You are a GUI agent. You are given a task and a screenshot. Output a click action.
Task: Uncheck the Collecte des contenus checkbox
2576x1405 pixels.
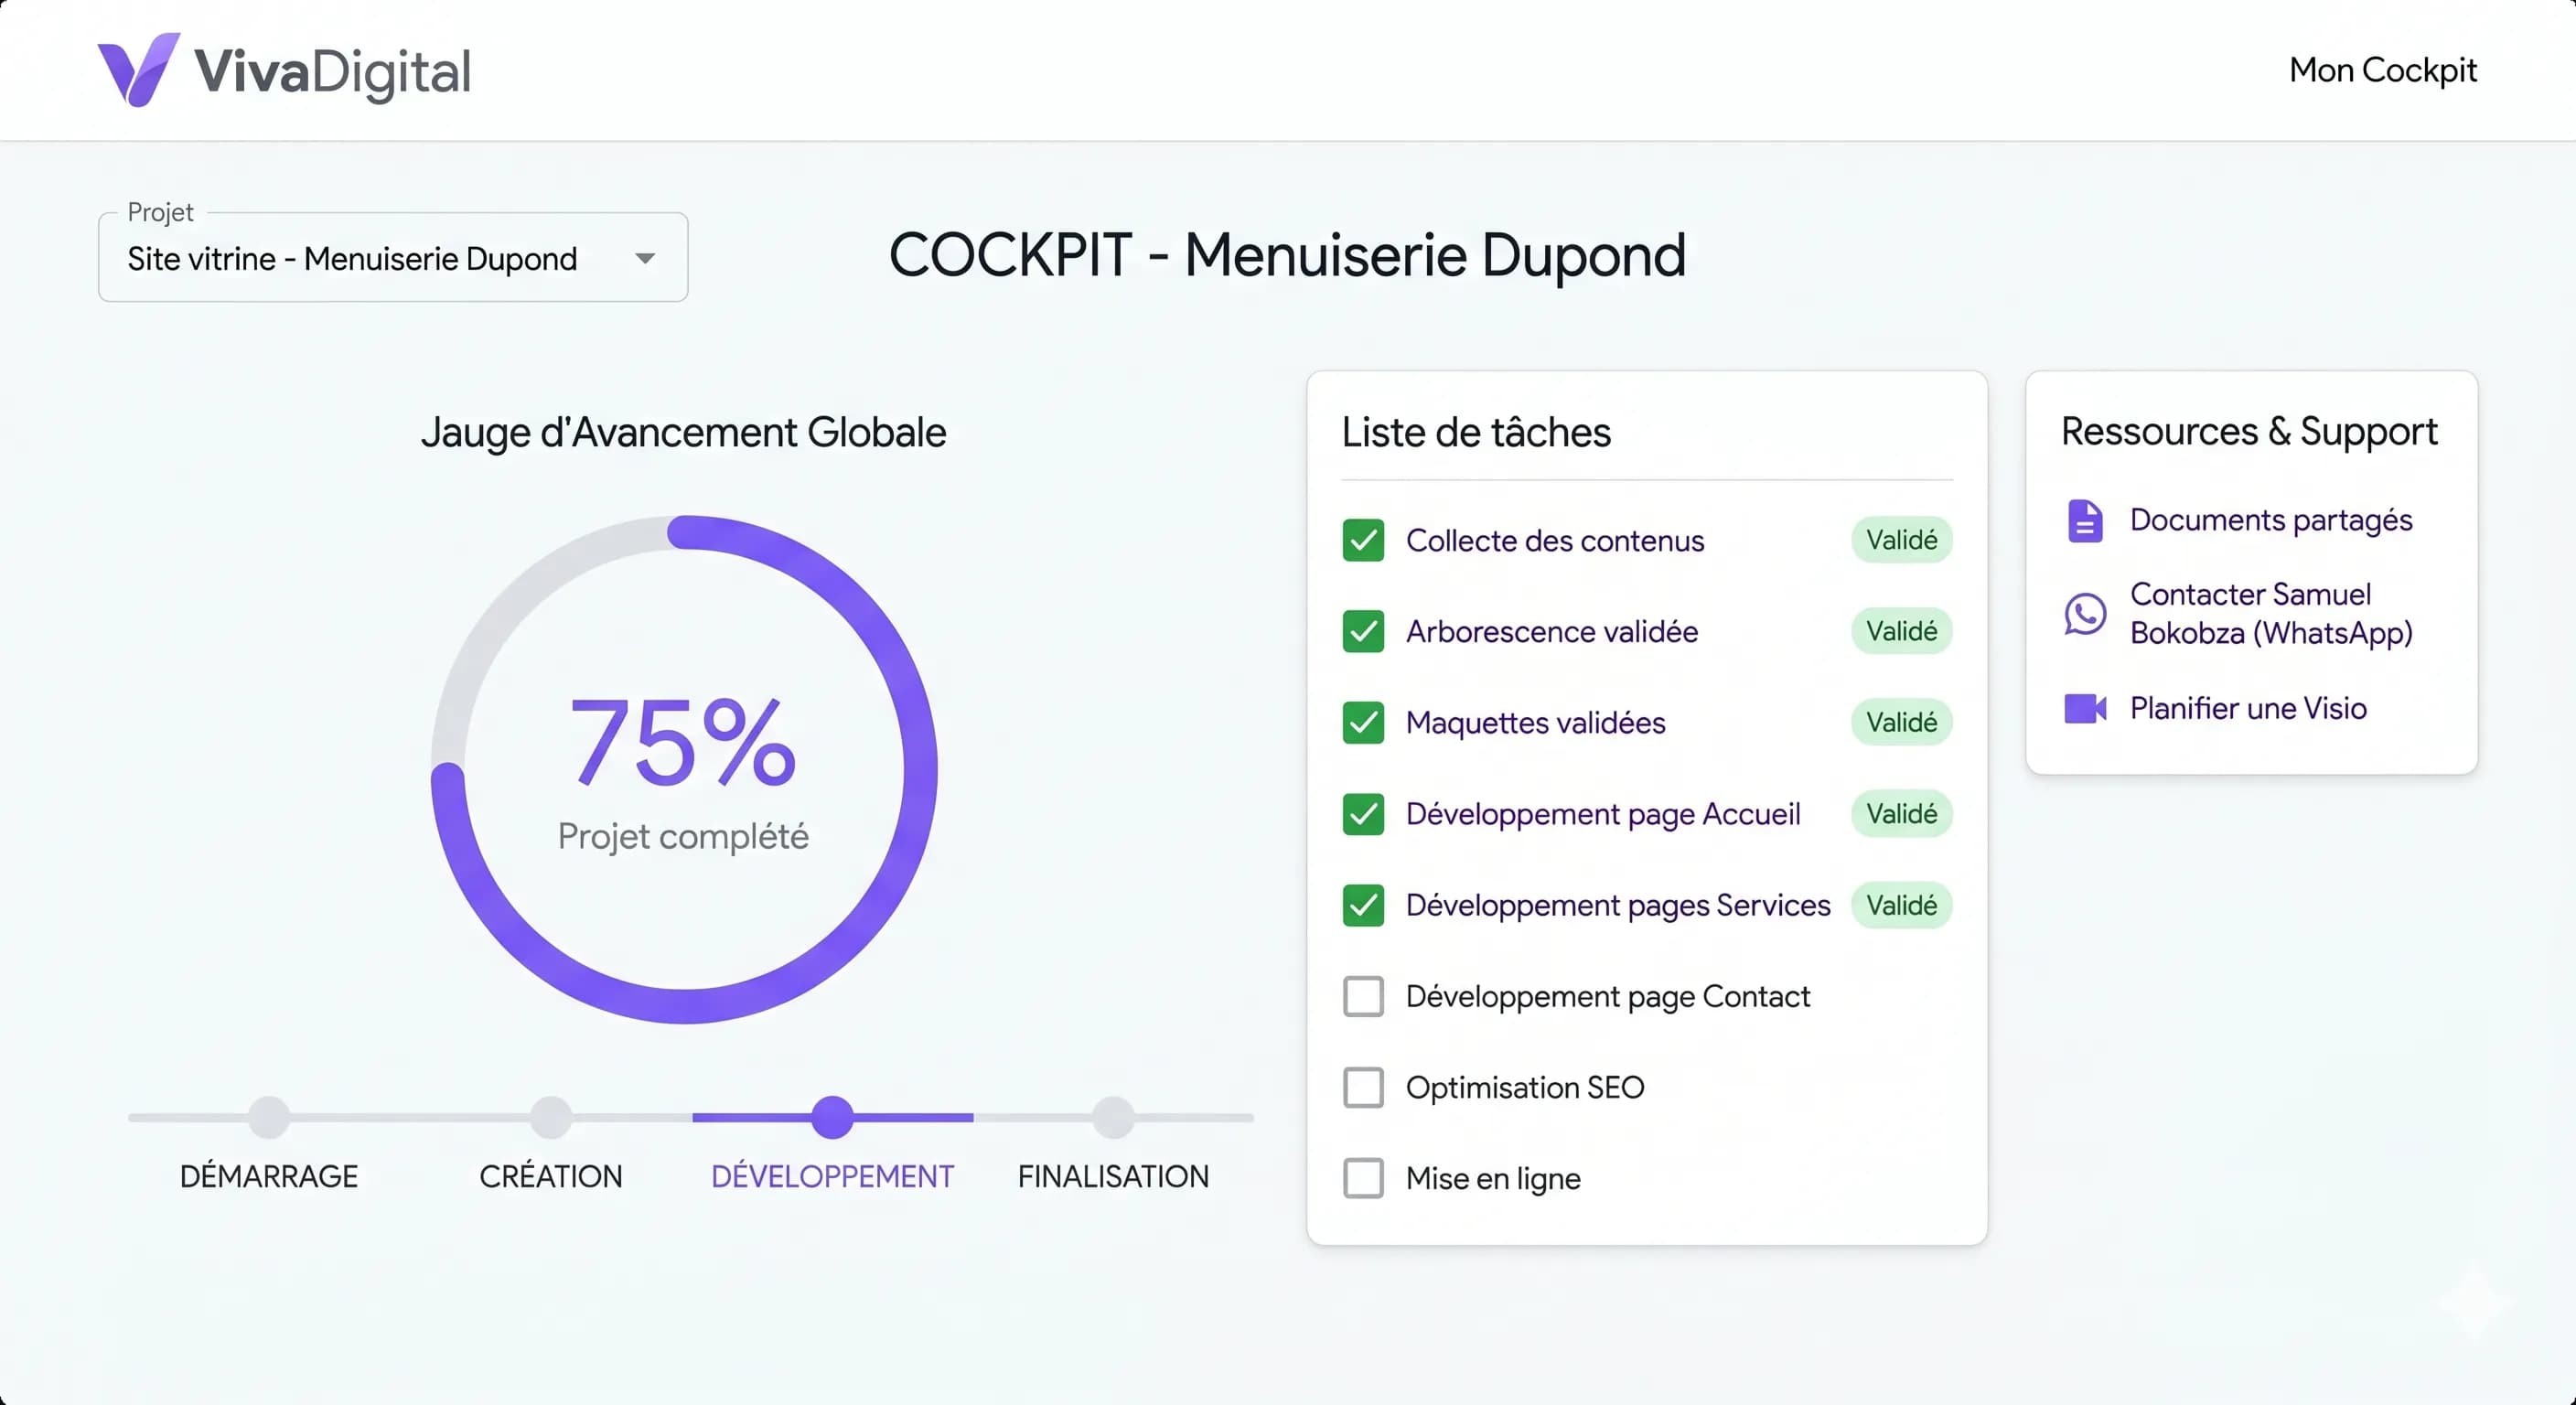[x=1363, y=540]
